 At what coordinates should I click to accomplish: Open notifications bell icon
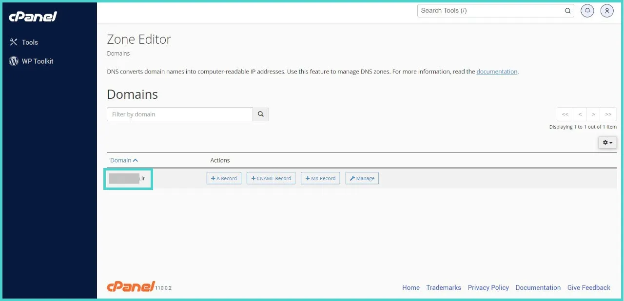587,11
